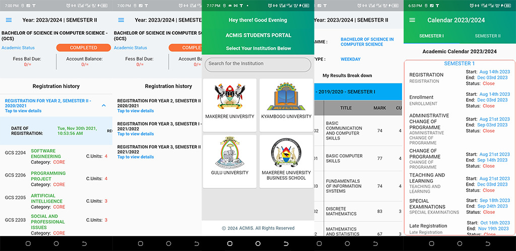Tap DISCRETE MATHEMATICS result title
This screenshot has width=516, height=251.
341,211
